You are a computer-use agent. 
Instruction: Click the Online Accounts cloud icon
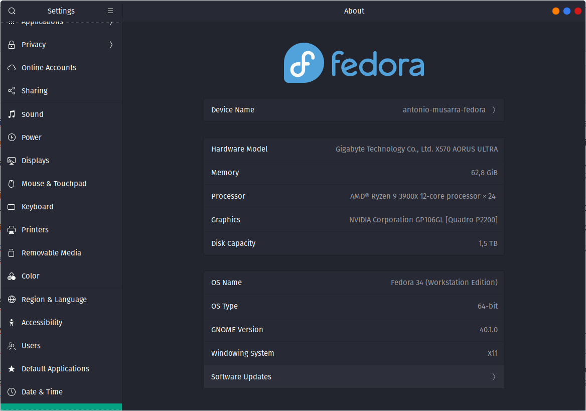tap(12, 68)
